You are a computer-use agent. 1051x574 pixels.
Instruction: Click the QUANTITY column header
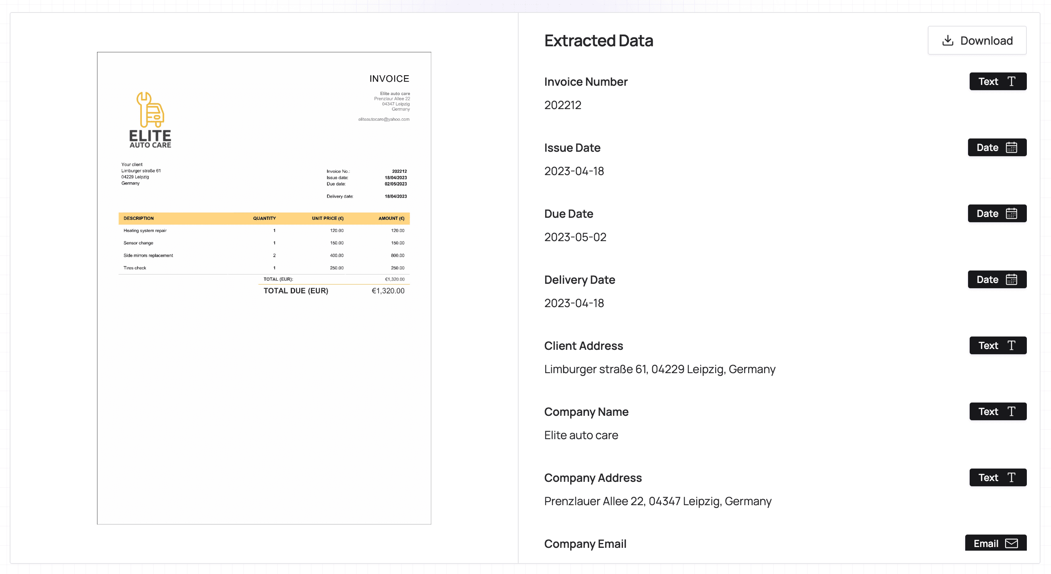click(x=265, y=219)
